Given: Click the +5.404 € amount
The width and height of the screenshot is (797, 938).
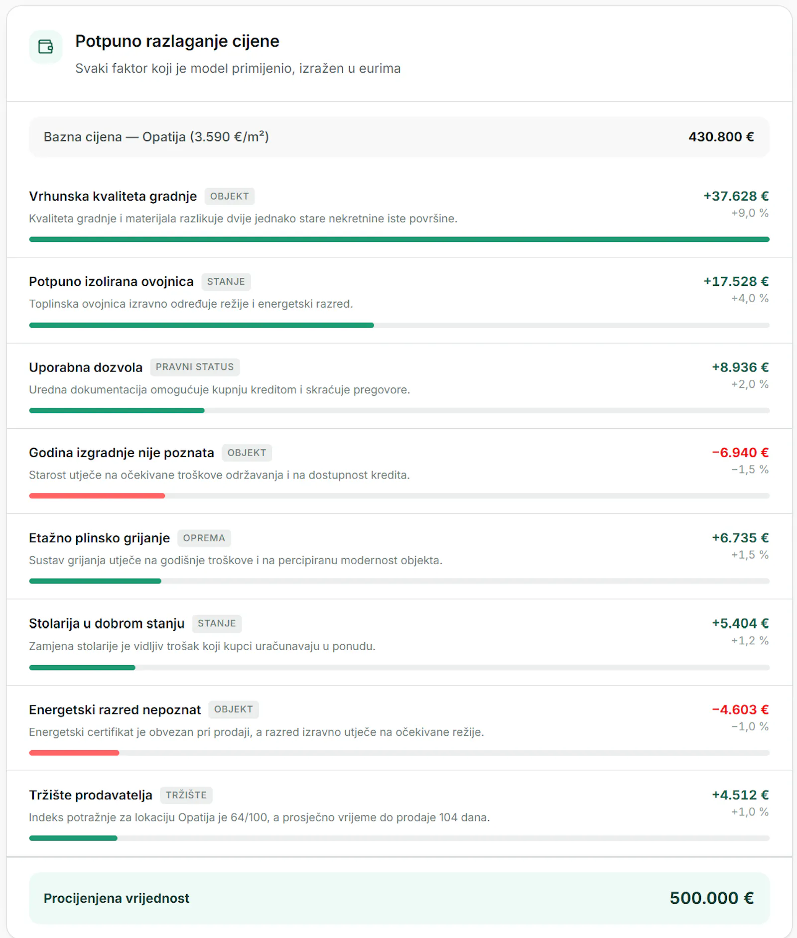Looking at the screenshot, I should tap(740, 623).
